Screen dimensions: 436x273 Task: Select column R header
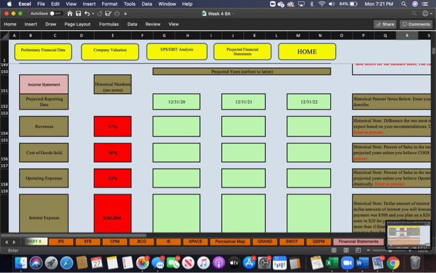pyautogui.click(x=407, y=36)
